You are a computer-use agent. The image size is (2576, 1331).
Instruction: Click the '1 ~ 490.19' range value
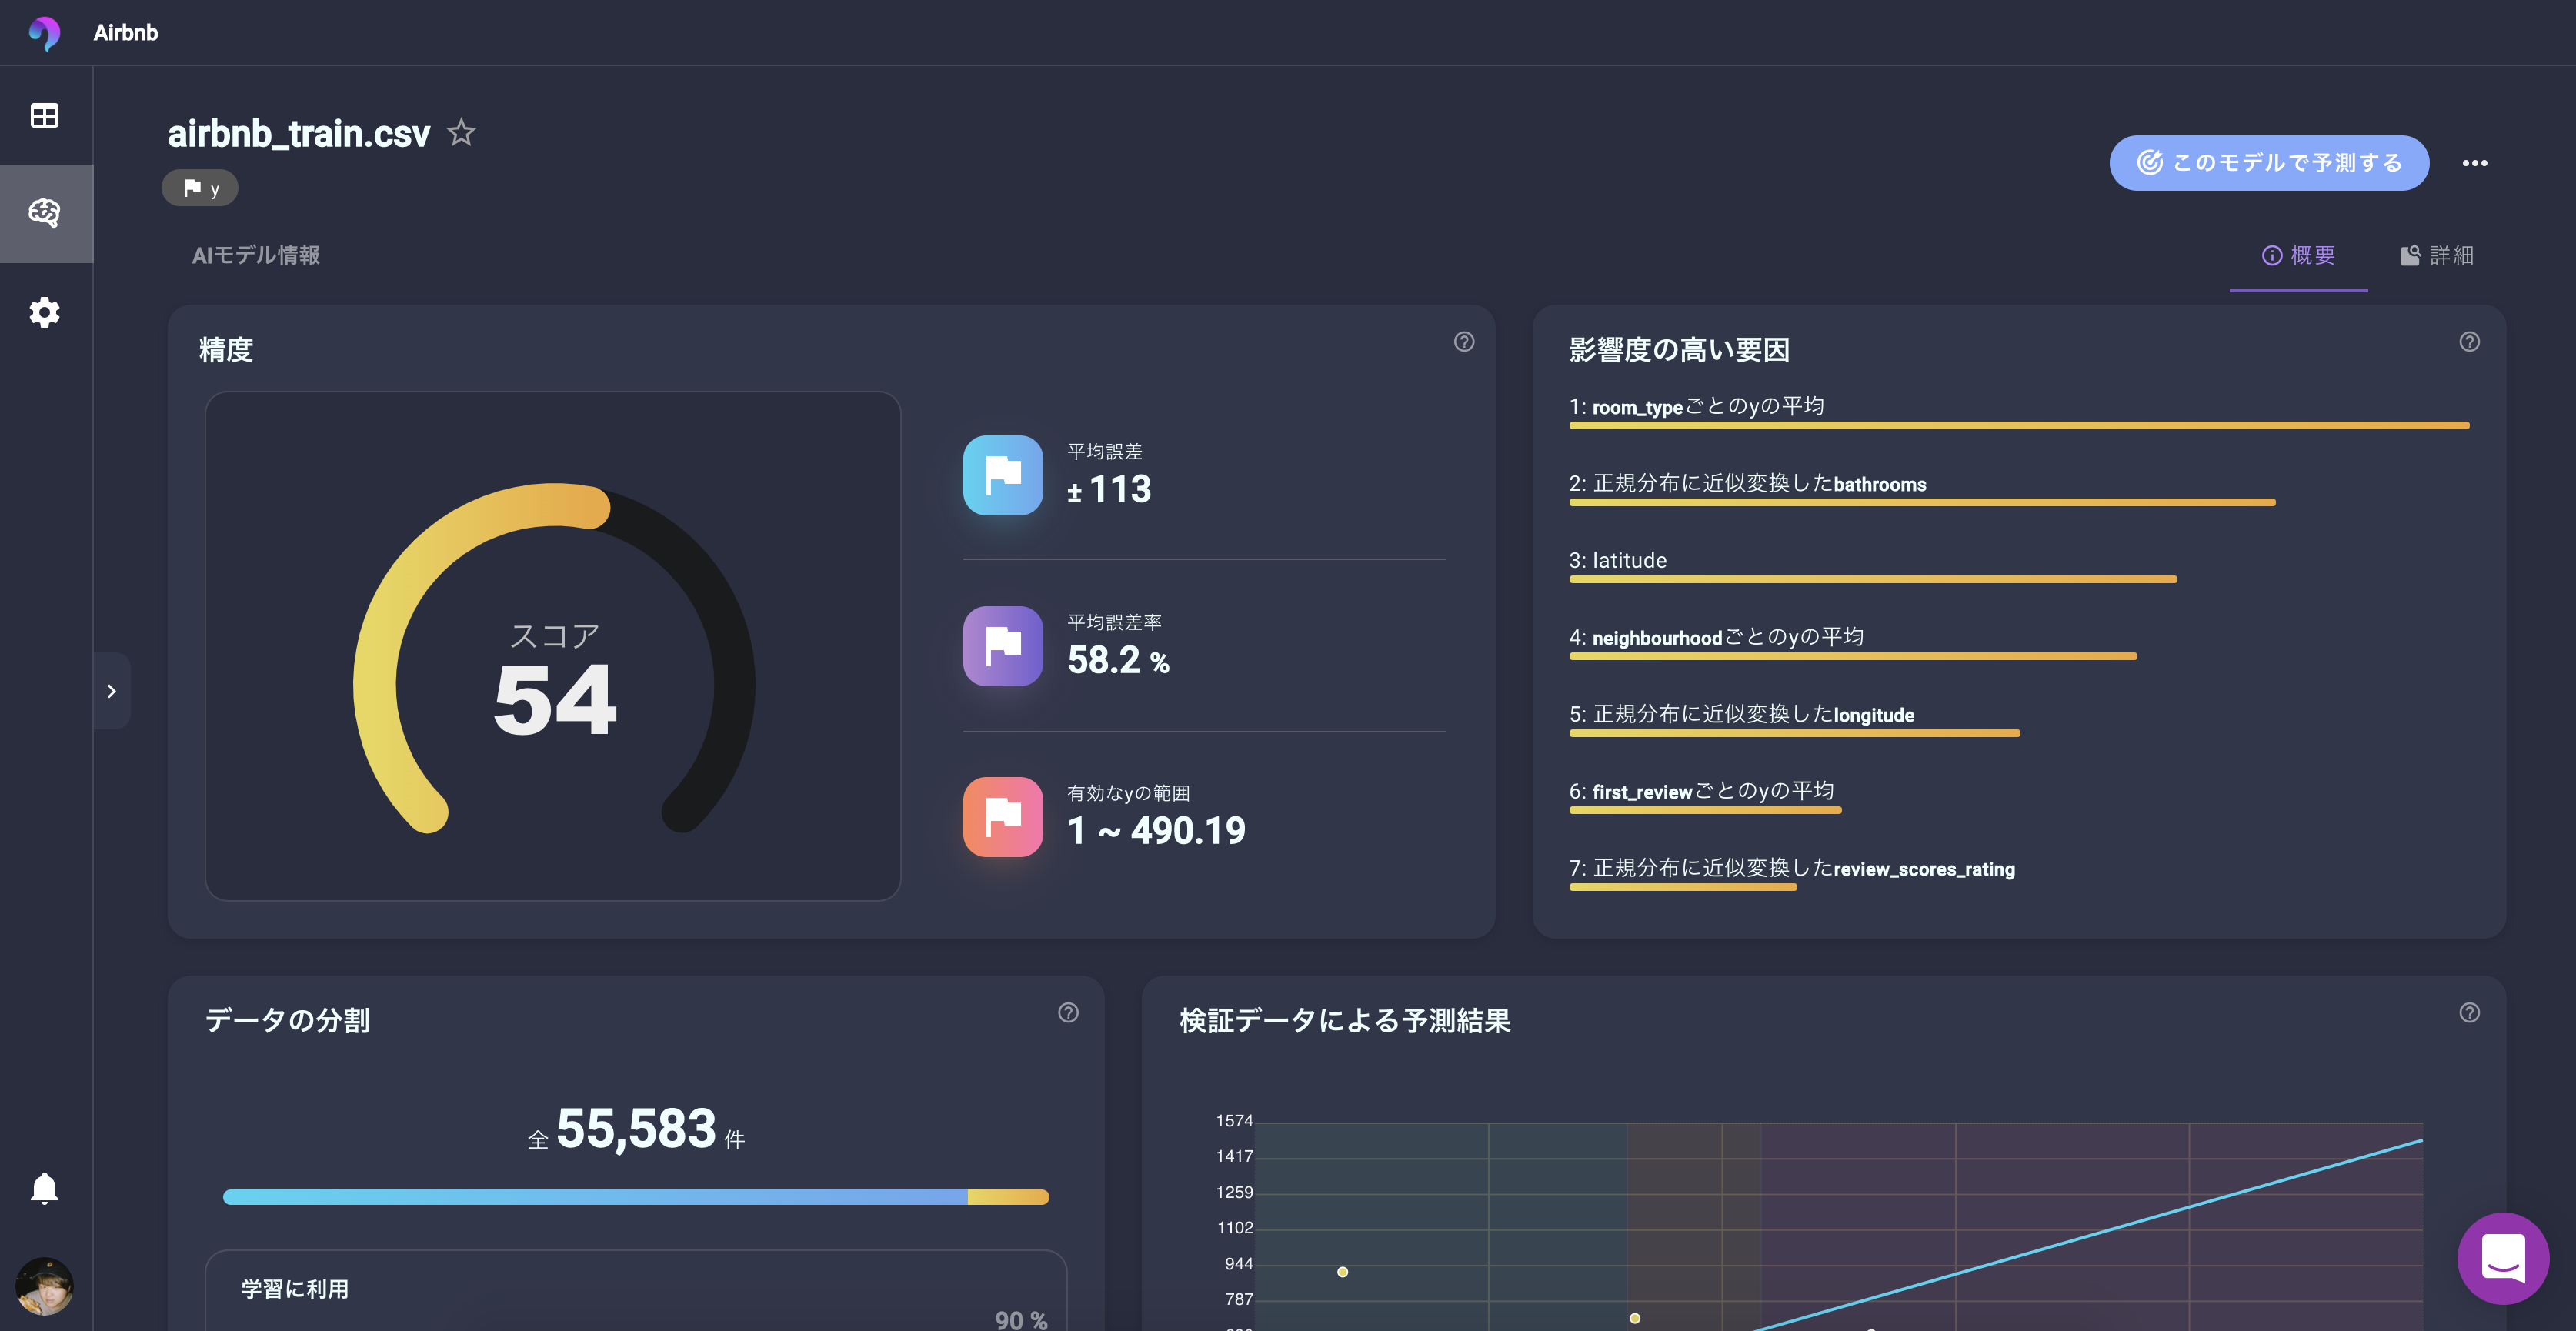1156,831
